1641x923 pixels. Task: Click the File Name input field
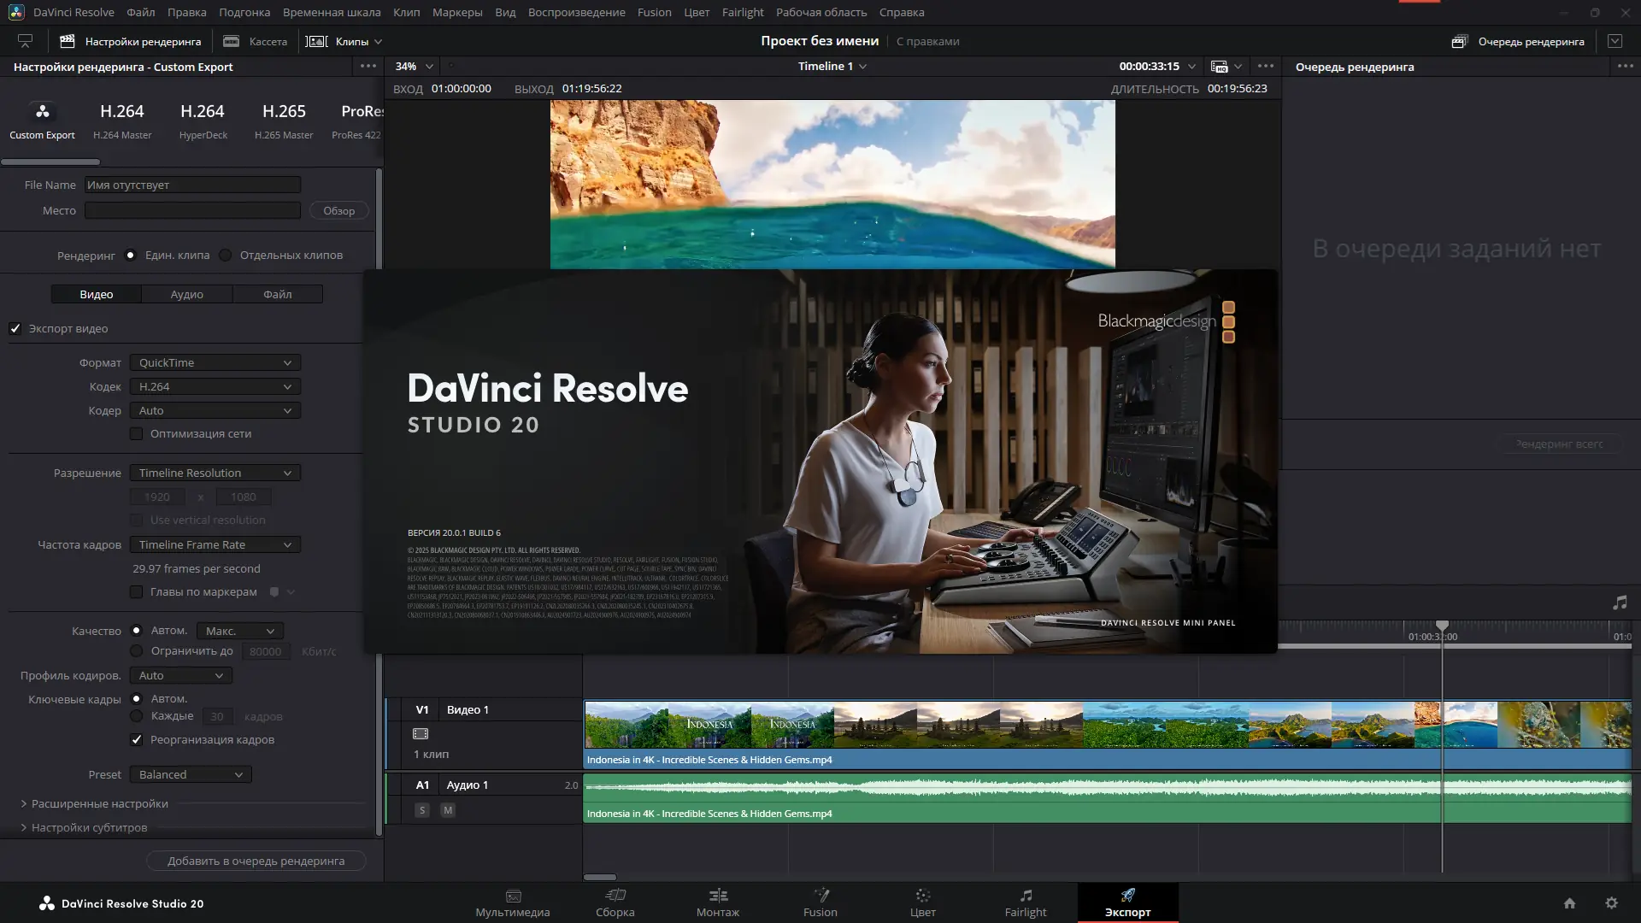[191, 184]
